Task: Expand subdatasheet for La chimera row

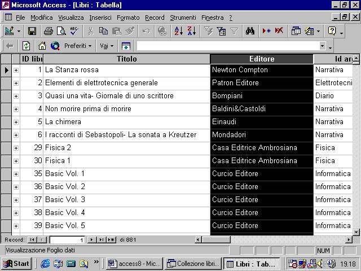Action: coord(16,122)
